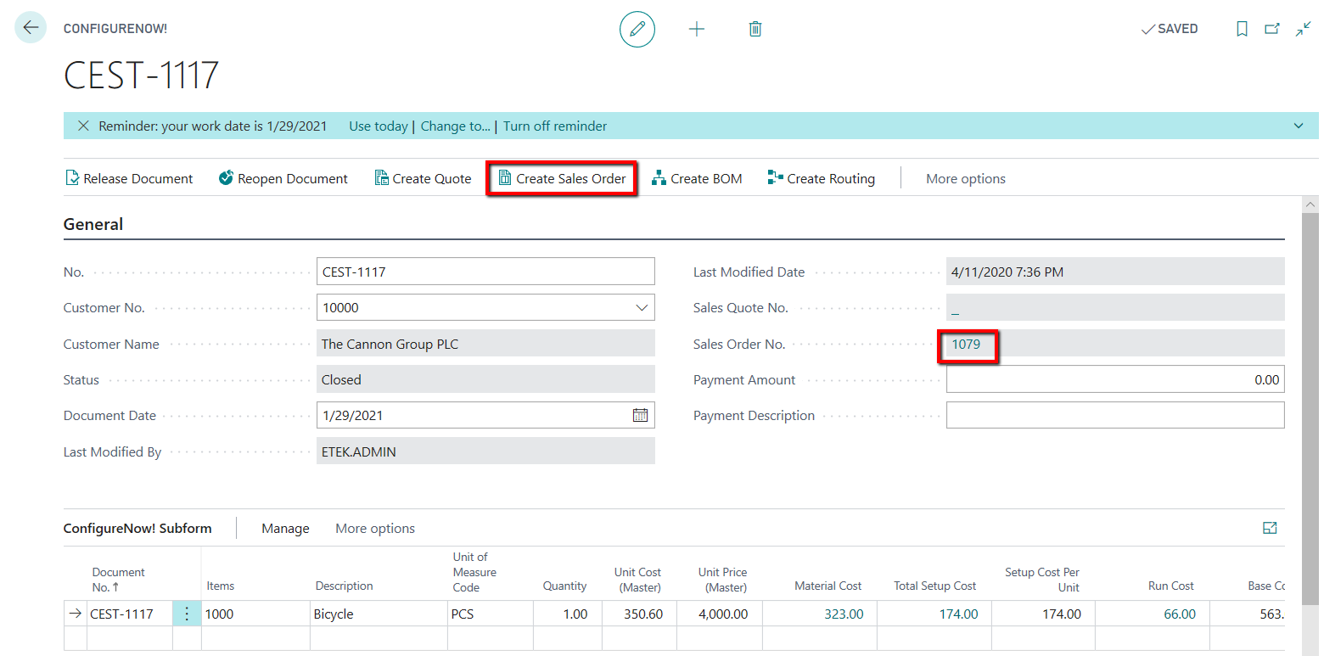Open row options for CEST-1117 line

[x=187, y=614]
